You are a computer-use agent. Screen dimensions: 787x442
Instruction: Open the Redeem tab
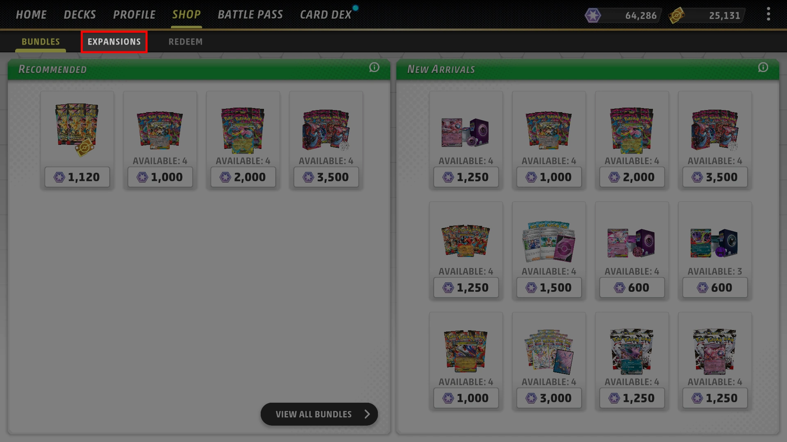click(185, 42)
